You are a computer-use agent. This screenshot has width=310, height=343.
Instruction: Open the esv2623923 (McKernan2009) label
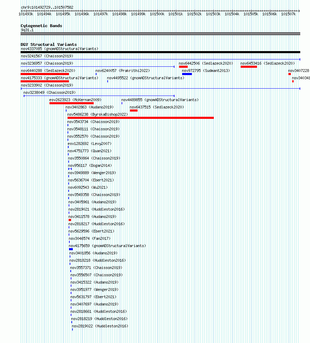(x=75, y=100)
